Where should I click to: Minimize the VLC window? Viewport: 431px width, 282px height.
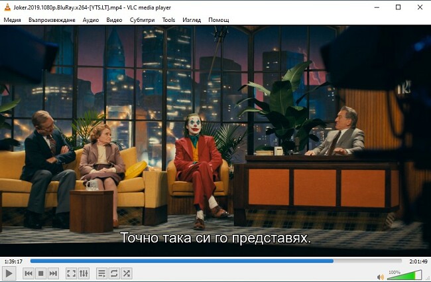(377, 7)
